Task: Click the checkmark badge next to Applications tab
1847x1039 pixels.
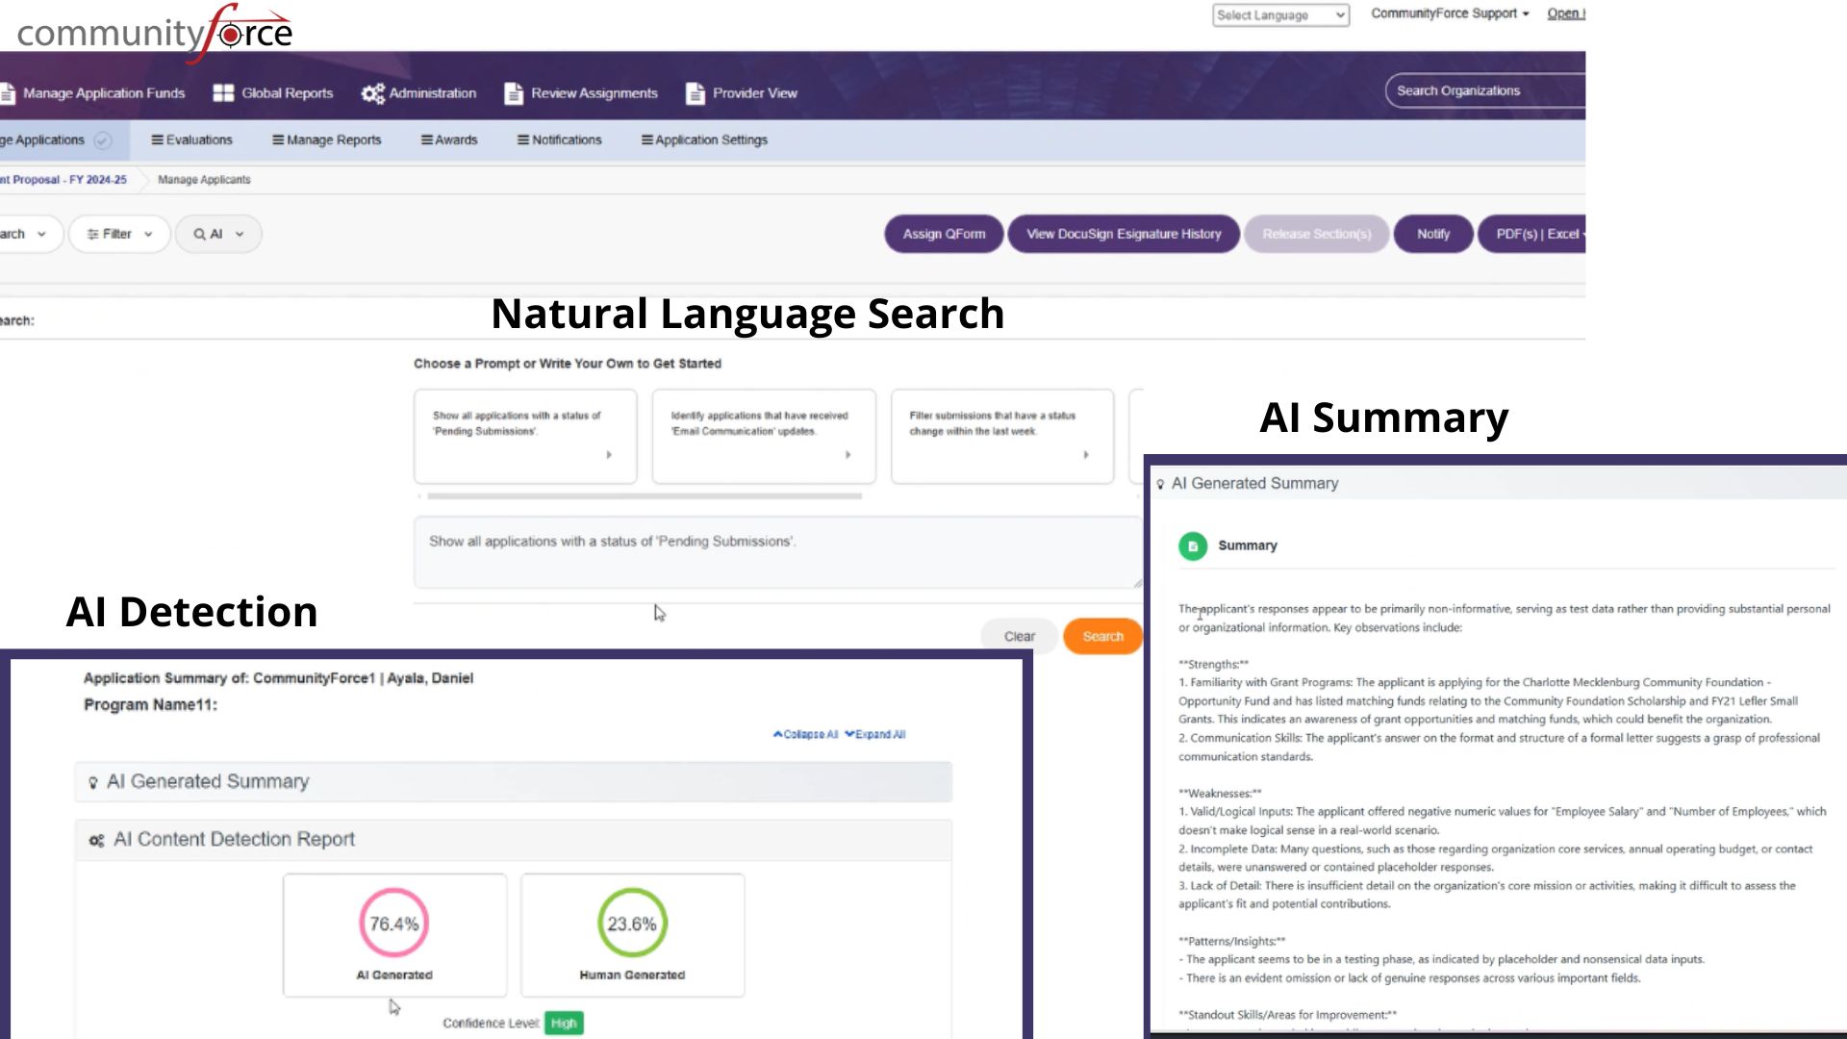Action: [x=104, y=139]
